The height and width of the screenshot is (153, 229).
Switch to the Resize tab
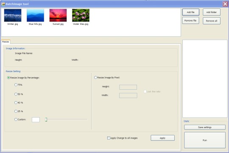point(6,42)
